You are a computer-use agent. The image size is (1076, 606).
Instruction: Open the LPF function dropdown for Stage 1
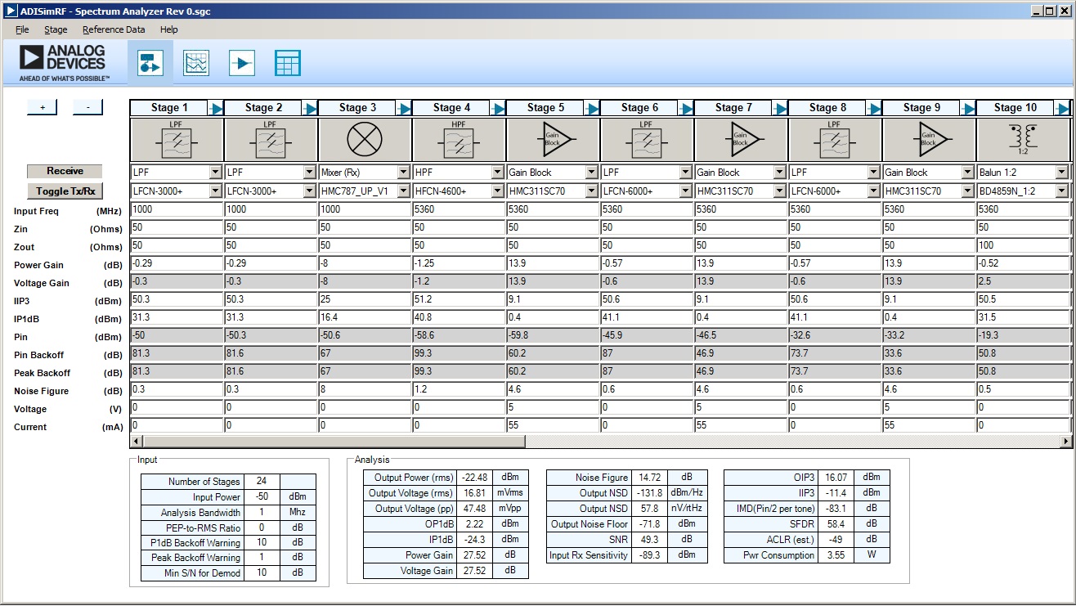(x=214, y=172)
